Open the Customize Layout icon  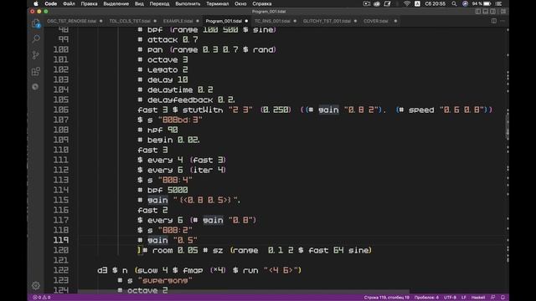coord(503,11)
